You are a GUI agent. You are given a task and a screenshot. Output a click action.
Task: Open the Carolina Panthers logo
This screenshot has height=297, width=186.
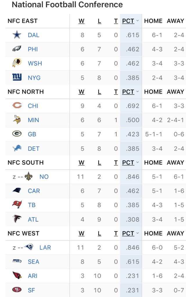17,190
